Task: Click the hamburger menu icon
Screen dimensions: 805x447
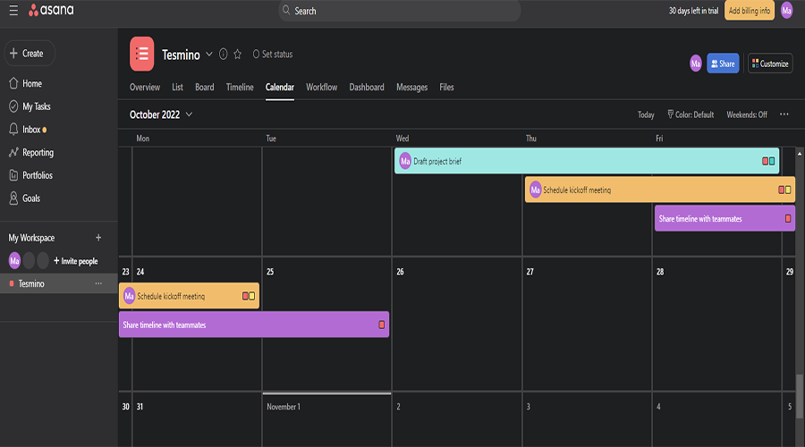Action: [x=13, y=11]
